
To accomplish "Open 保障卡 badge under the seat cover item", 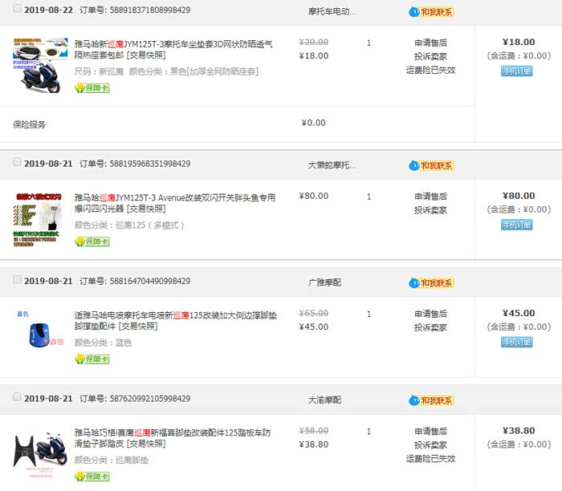I will coord(92,87).
